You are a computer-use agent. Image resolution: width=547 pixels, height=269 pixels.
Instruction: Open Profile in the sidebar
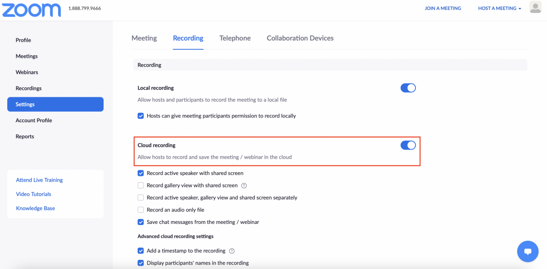click(24, 40)
